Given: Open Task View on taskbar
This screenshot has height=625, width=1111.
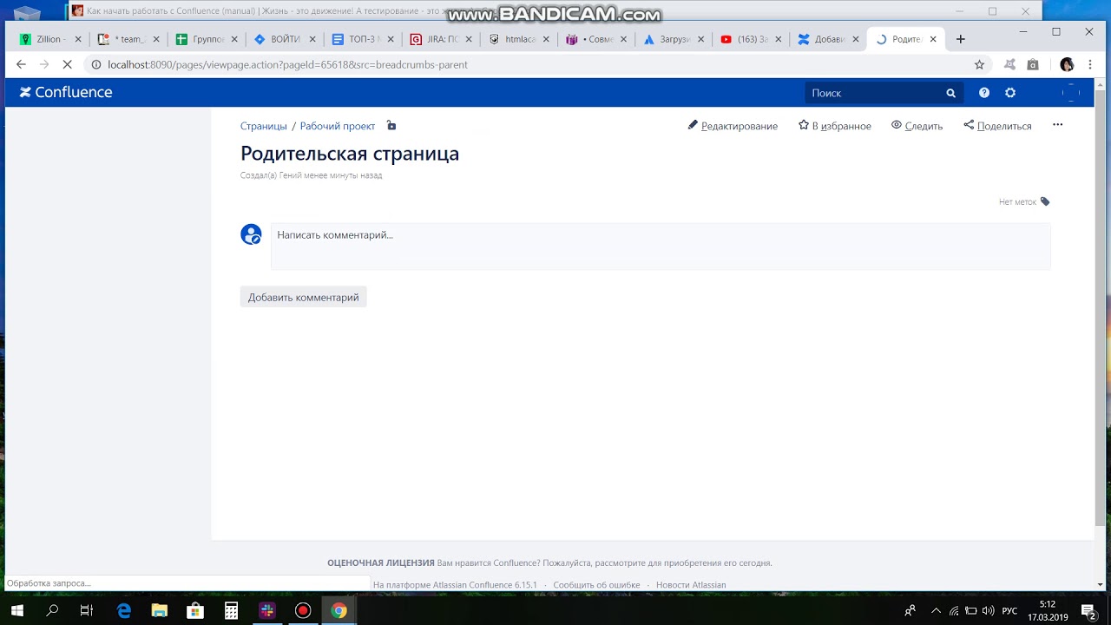Looking at the screenshot, I should click(86, 610).
